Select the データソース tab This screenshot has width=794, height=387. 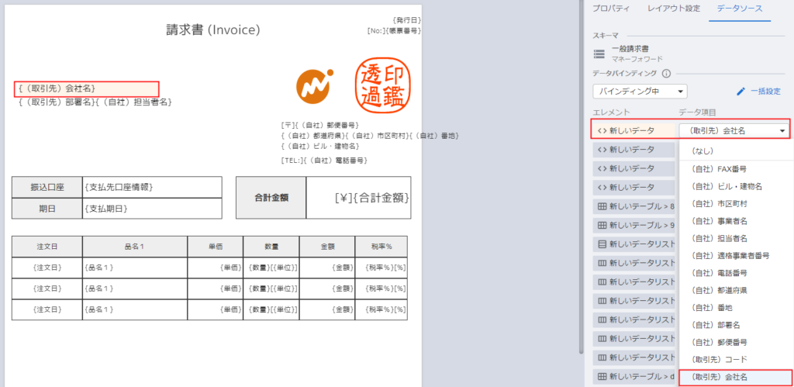(739, 9)
